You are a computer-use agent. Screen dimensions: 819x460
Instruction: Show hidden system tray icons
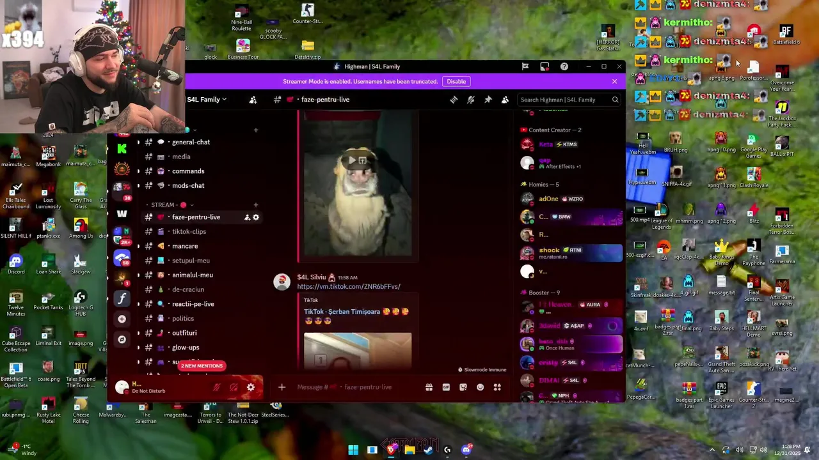(712, 450)
